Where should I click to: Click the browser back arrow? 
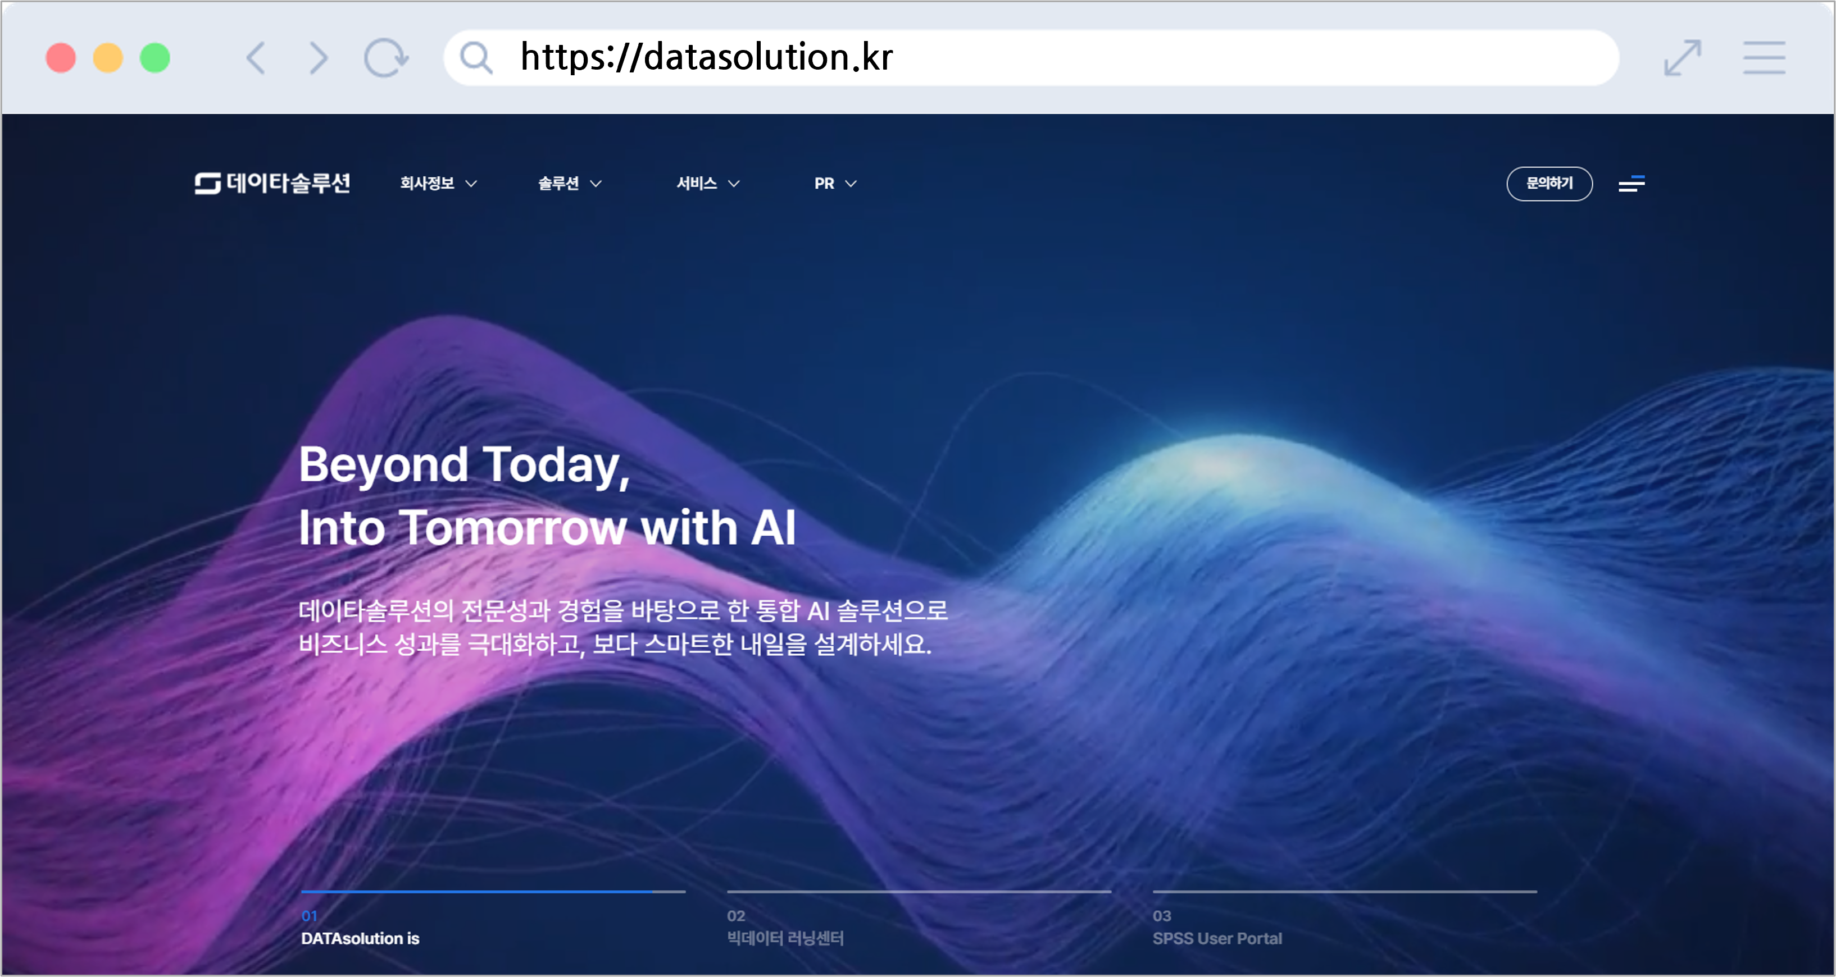pyautogui.click(x=256, y=58)
